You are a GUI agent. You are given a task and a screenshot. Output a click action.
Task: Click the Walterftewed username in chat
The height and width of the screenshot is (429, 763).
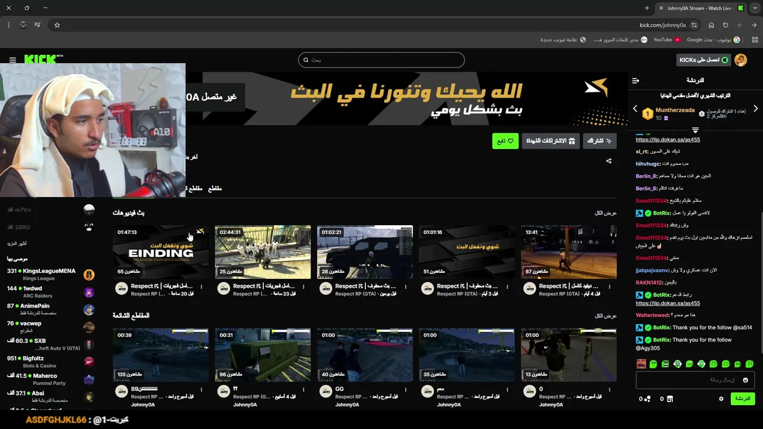point(652,315)
